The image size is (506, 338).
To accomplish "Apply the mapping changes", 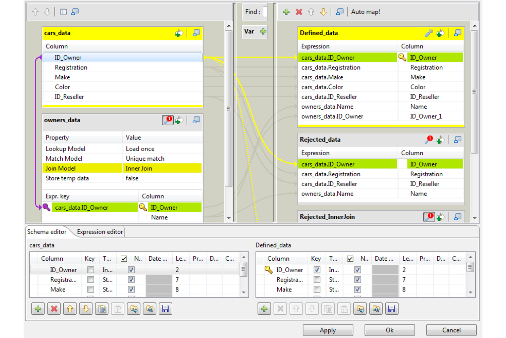I will coord(328,330).
